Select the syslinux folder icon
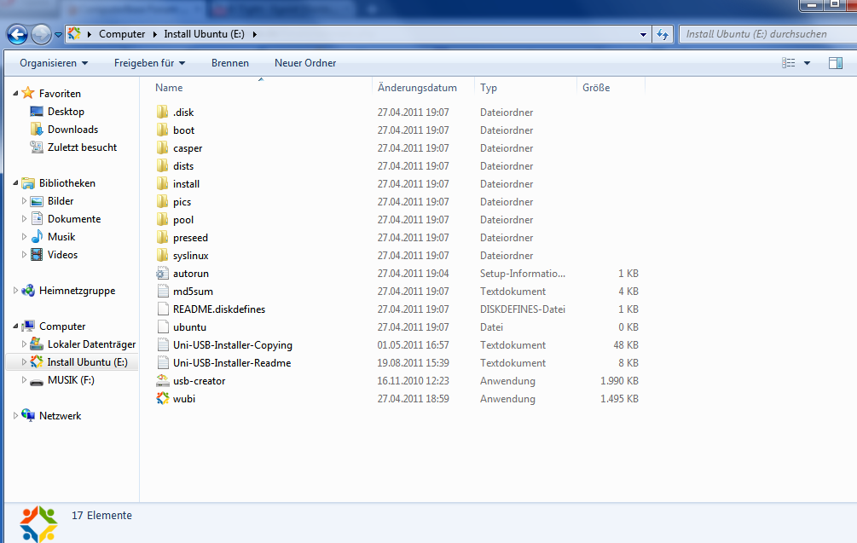Image resolution: width=857 pixels, height=543 pixels. coord(162,256)
